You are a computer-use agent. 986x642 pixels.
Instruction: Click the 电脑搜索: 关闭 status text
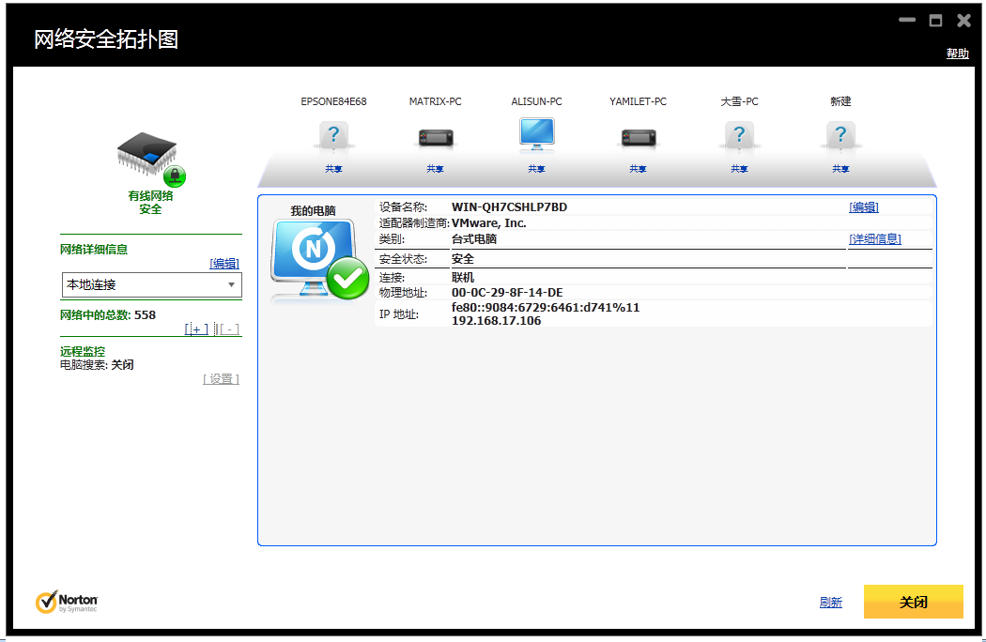pos(97,365)
